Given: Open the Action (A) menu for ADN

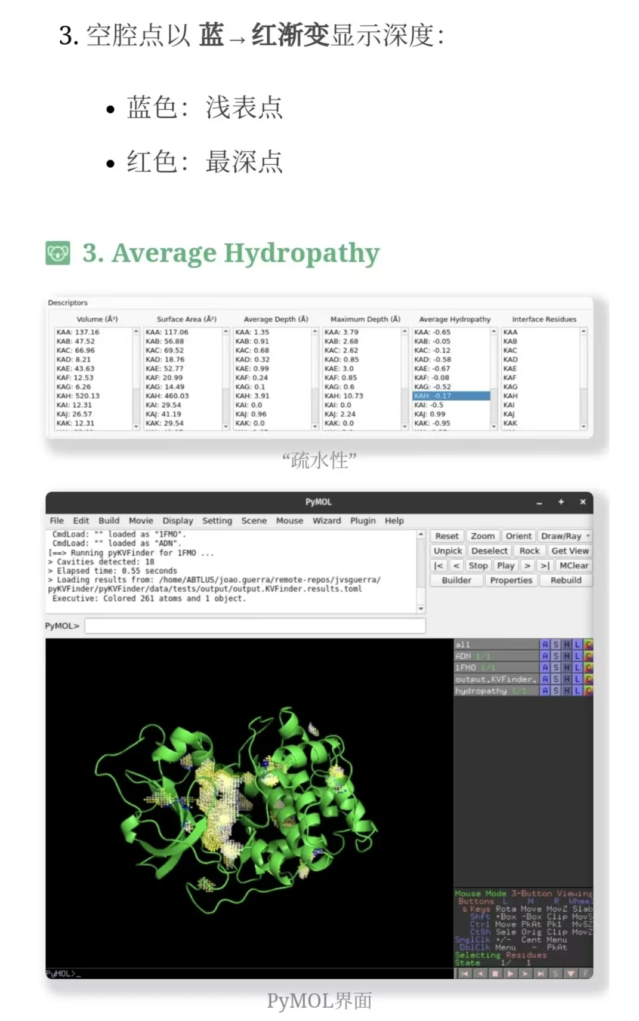Looking at the screenshot, I should (545, 656).
